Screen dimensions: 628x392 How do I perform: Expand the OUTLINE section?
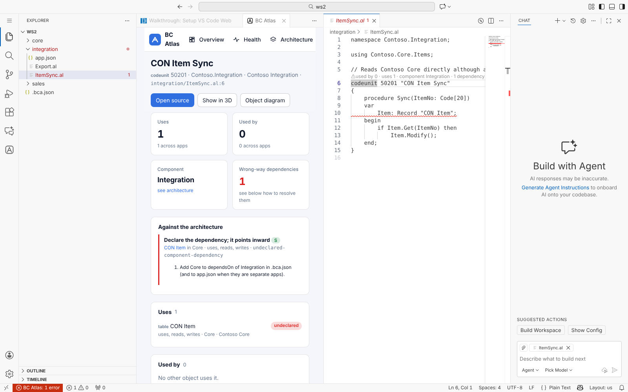[x=77, y=371]
